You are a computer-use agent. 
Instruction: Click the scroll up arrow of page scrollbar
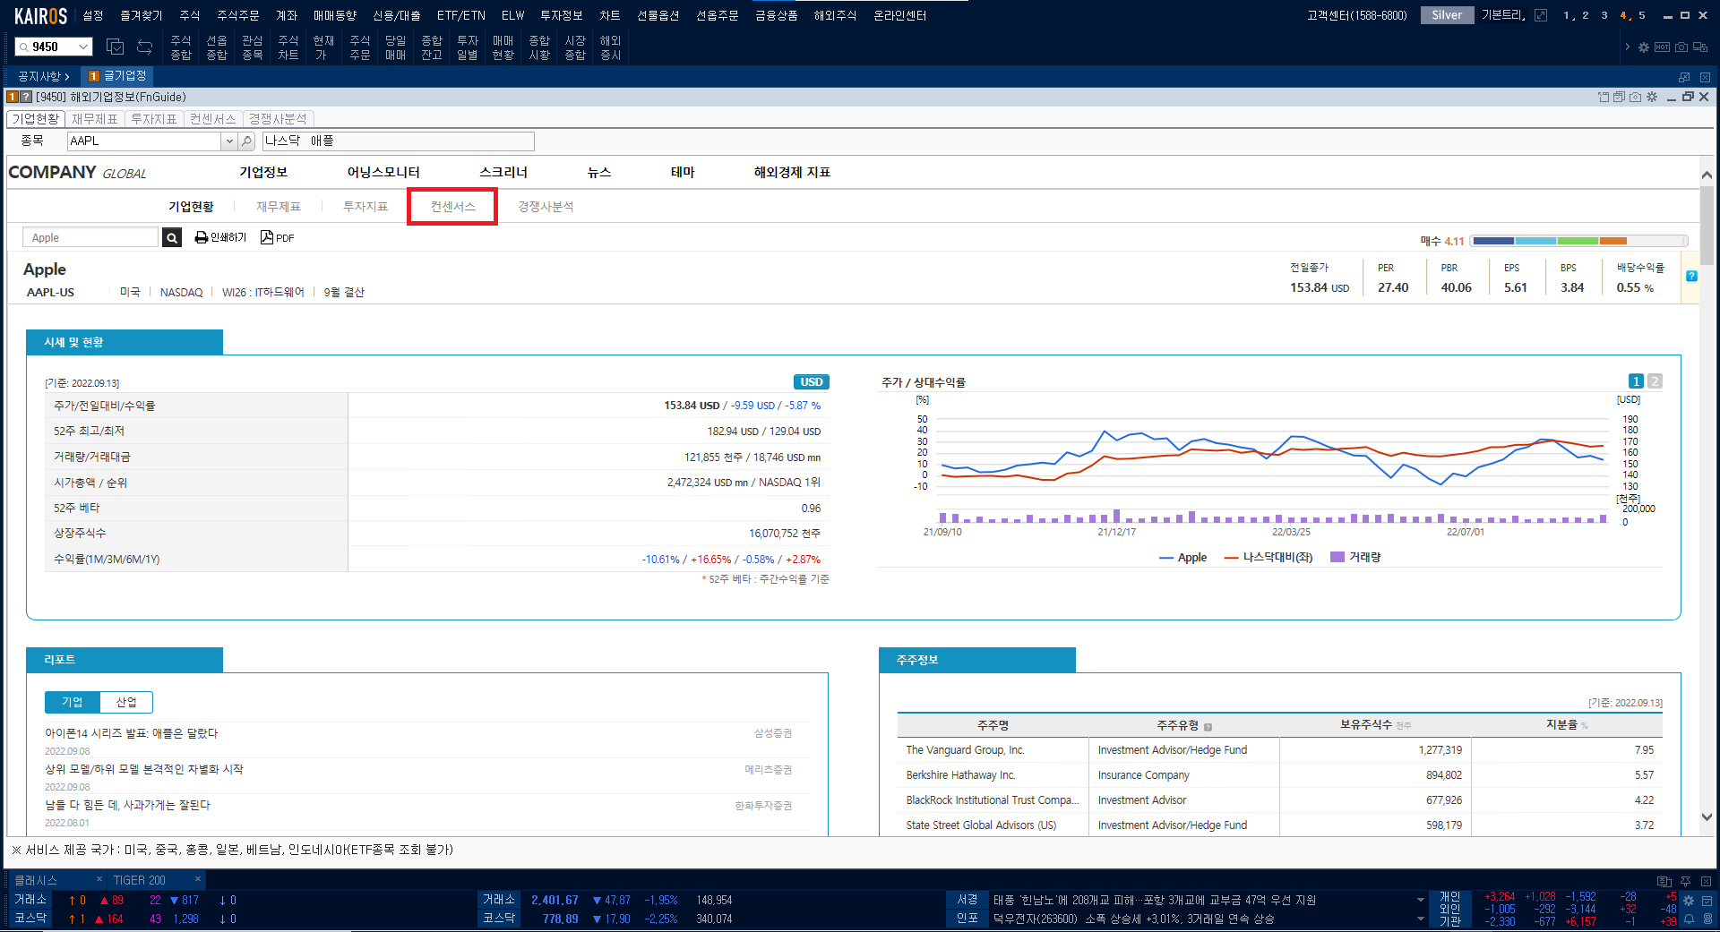pyautogui.click(x=1707, y=175)
